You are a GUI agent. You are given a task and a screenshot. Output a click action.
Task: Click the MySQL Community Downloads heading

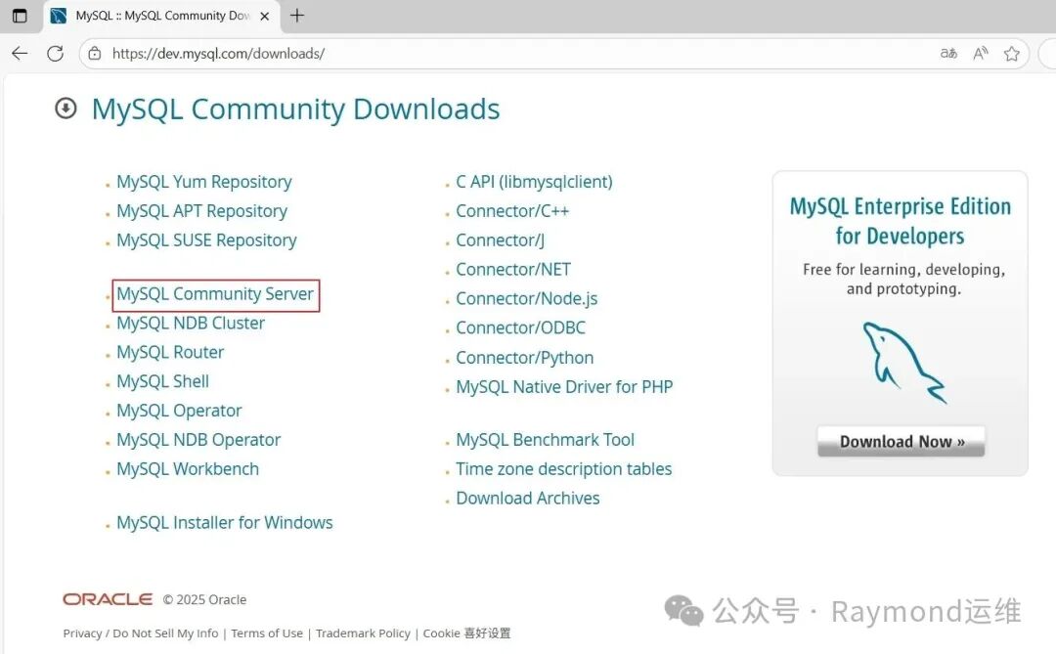click(295, 109)
